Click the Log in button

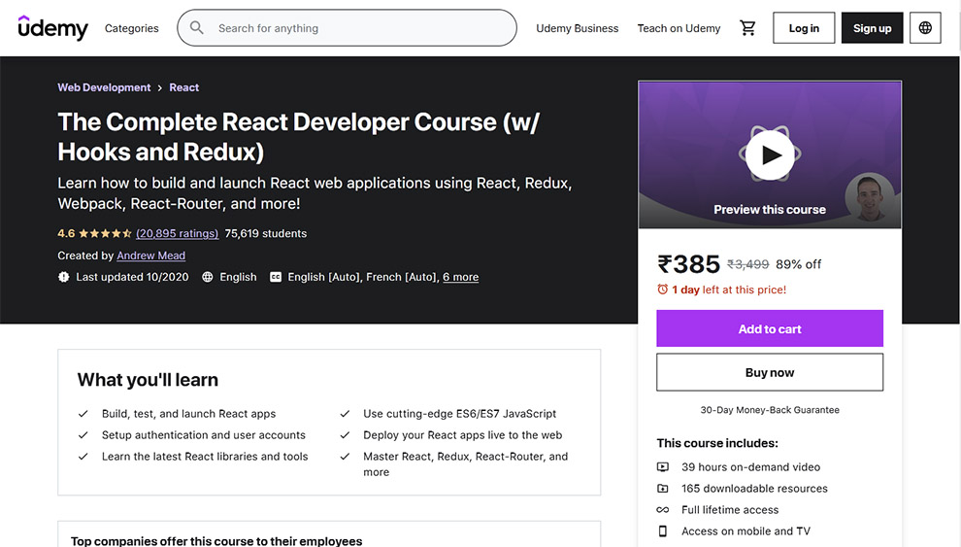(804, 27)
